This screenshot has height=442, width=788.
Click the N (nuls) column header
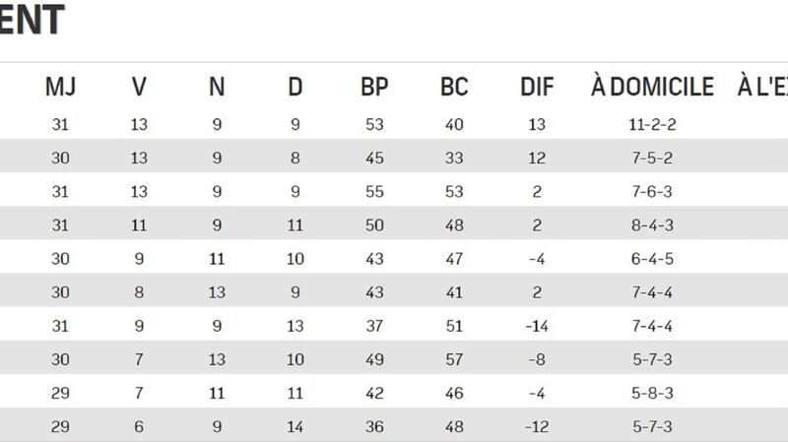click(217, 87)
